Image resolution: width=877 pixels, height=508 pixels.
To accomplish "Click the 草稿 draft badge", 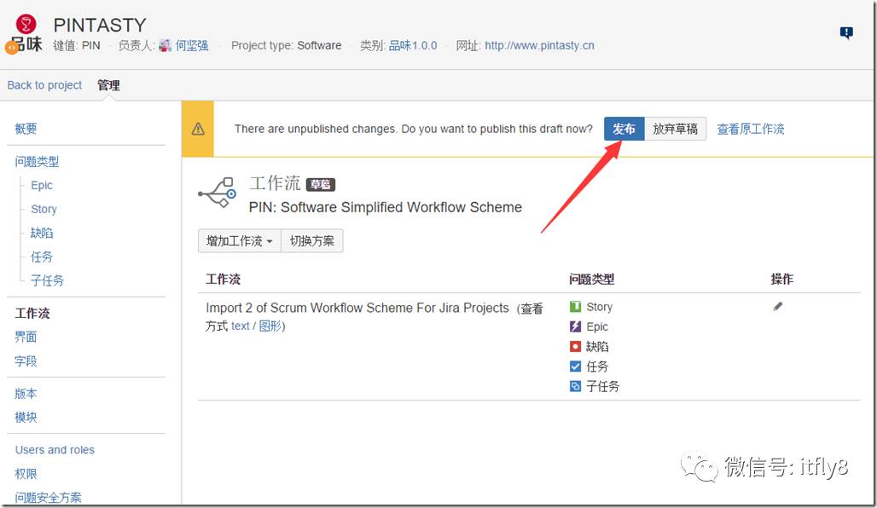I will pyautogui.click(x=321, y=184).
